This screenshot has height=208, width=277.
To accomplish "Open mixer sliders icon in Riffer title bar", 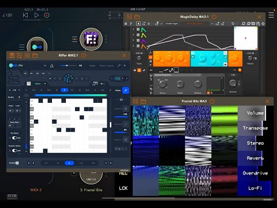I will [x=27, y=55].
